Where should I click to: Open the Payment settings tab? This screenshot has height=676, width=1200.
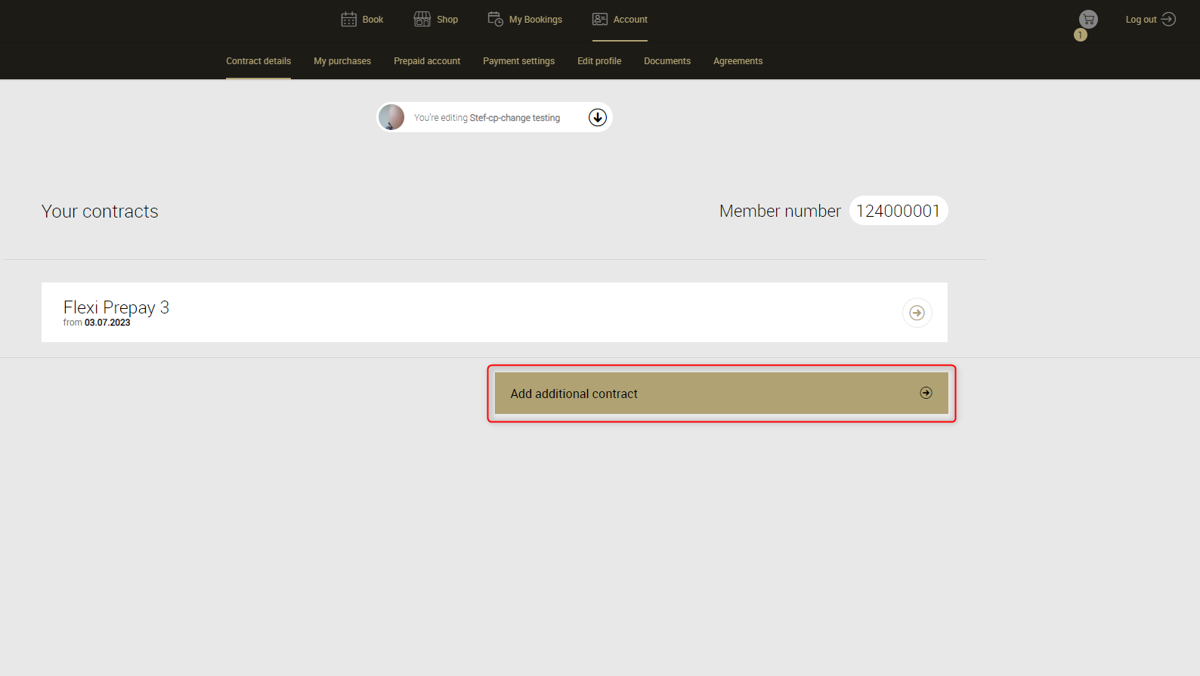[x=518, y=61]
